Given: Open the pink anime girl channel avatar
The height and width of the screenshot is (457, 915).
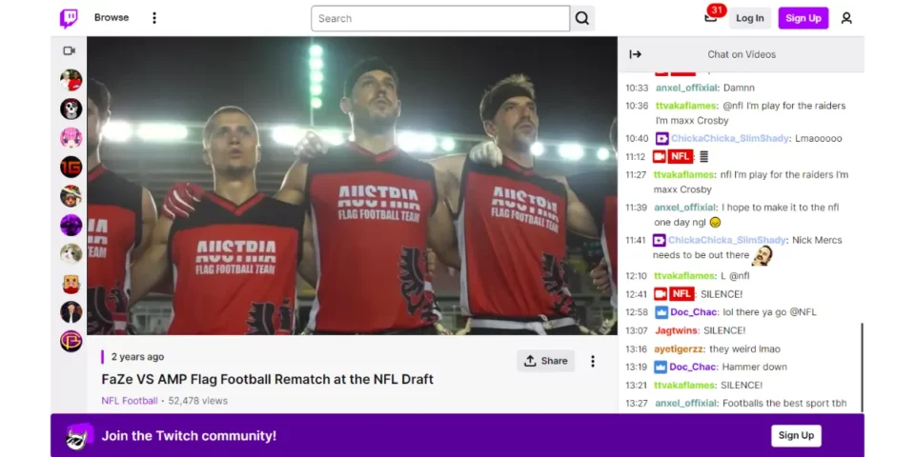Looking at the screenshot, I should [71, 138].
